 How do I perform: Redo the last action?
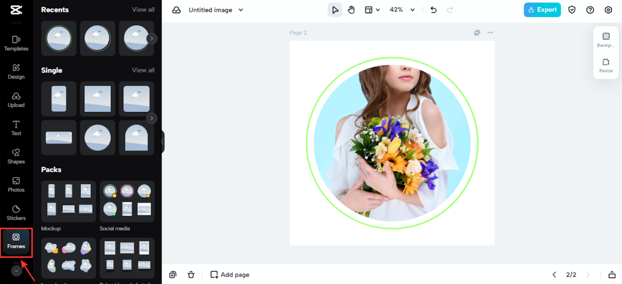450,10
